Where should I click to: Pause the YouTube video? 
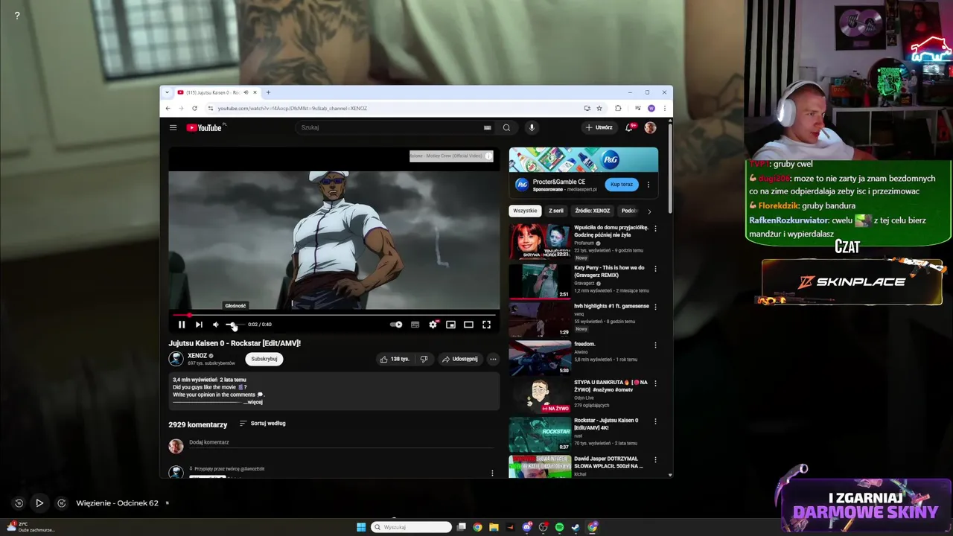pyautogui.click(x=182, y=325)
